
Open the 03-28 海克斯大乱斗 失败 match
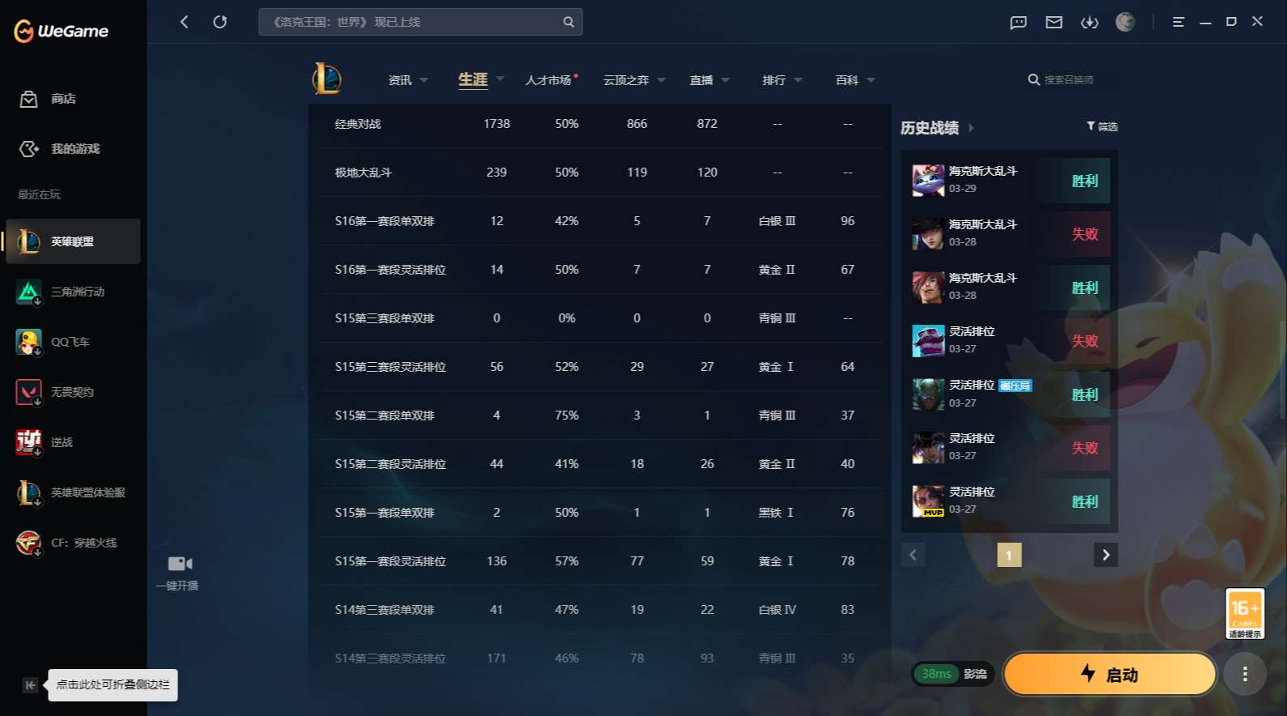click(1009, 234)
